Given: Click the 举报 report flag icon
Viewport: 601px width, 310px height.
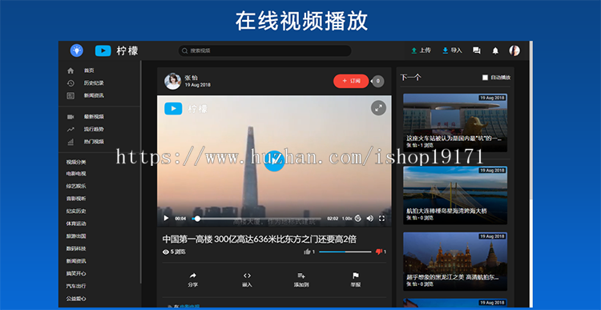Looking at the screenshot, I should (x=355, y=276).
